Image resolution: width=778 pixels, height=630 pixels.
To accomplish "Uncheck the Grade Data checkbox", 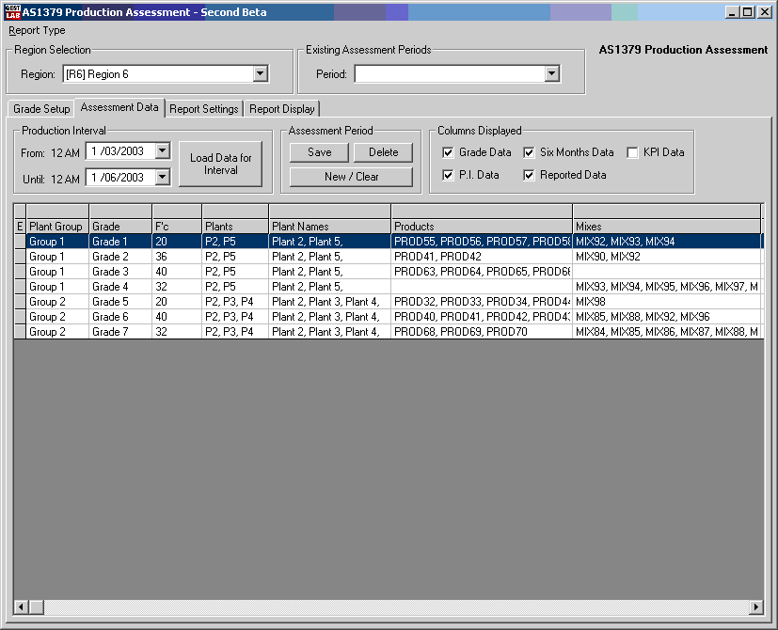I will click(x=450, y=152).
